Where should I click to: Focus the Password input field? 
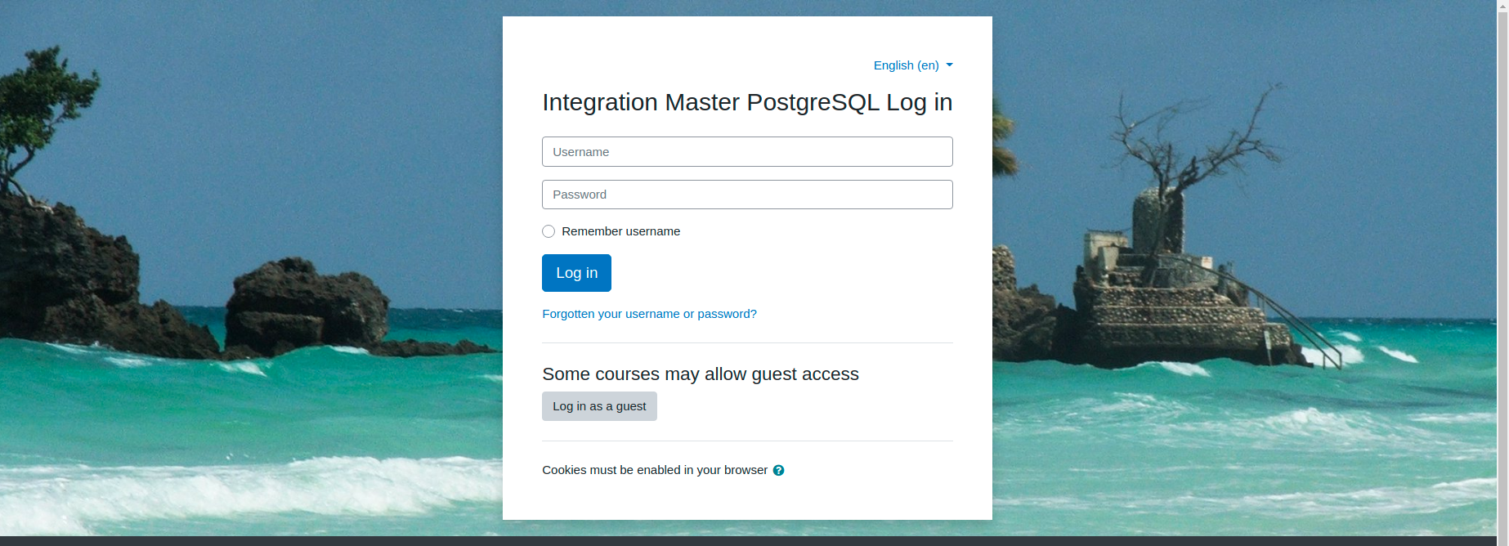(x=747, y=195)
